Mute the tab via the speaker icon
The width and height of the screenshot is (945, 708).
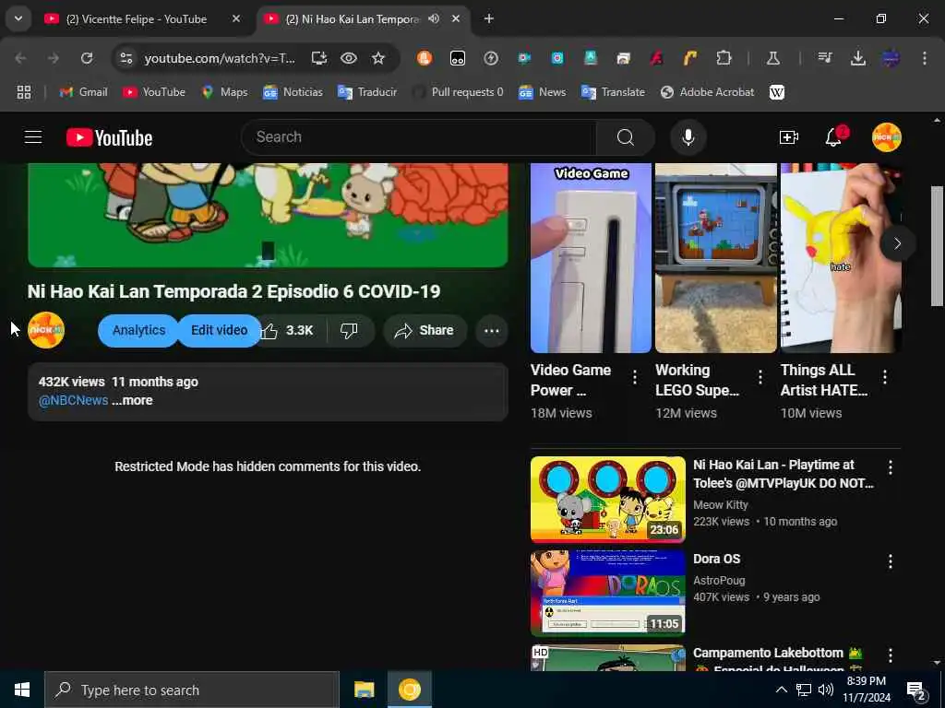(434, 18)
